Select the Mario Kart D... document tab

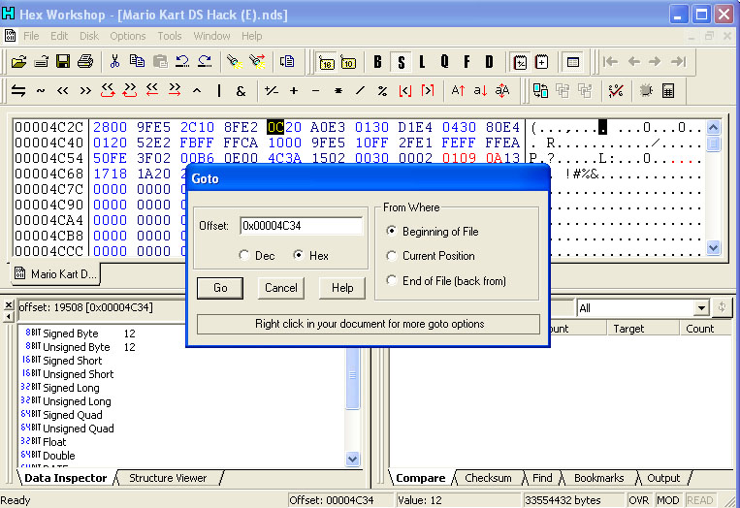point(55,274)
